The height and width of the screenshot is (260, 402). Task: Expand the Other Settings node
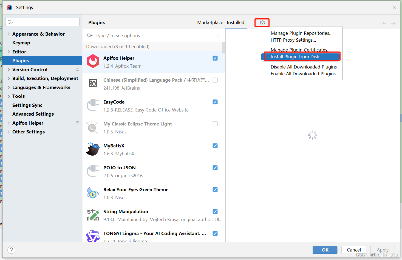pos(9,132)
